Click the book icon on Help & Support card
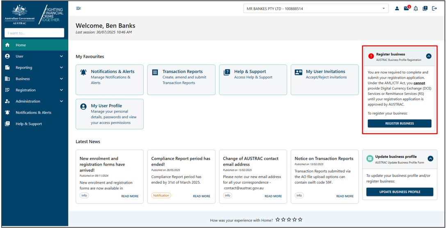 coord(227,73)
